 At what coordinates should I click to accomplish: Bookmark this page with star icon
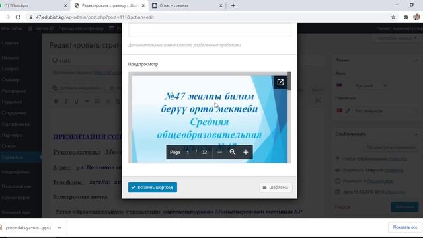point(393,17)
